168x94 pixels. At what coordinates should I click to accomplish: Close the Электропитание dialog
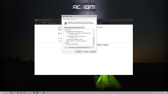94,16
